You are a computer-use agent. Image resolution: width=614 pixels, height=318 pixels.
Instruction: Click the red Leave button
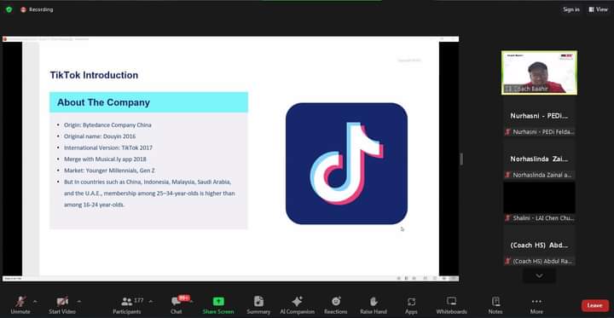tap(595, 305)
